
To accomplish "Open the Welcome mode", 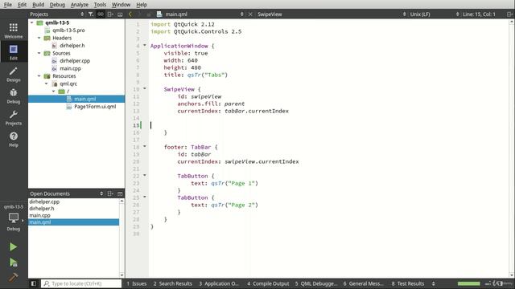I will pyautogui.click(x=14, y=31).
